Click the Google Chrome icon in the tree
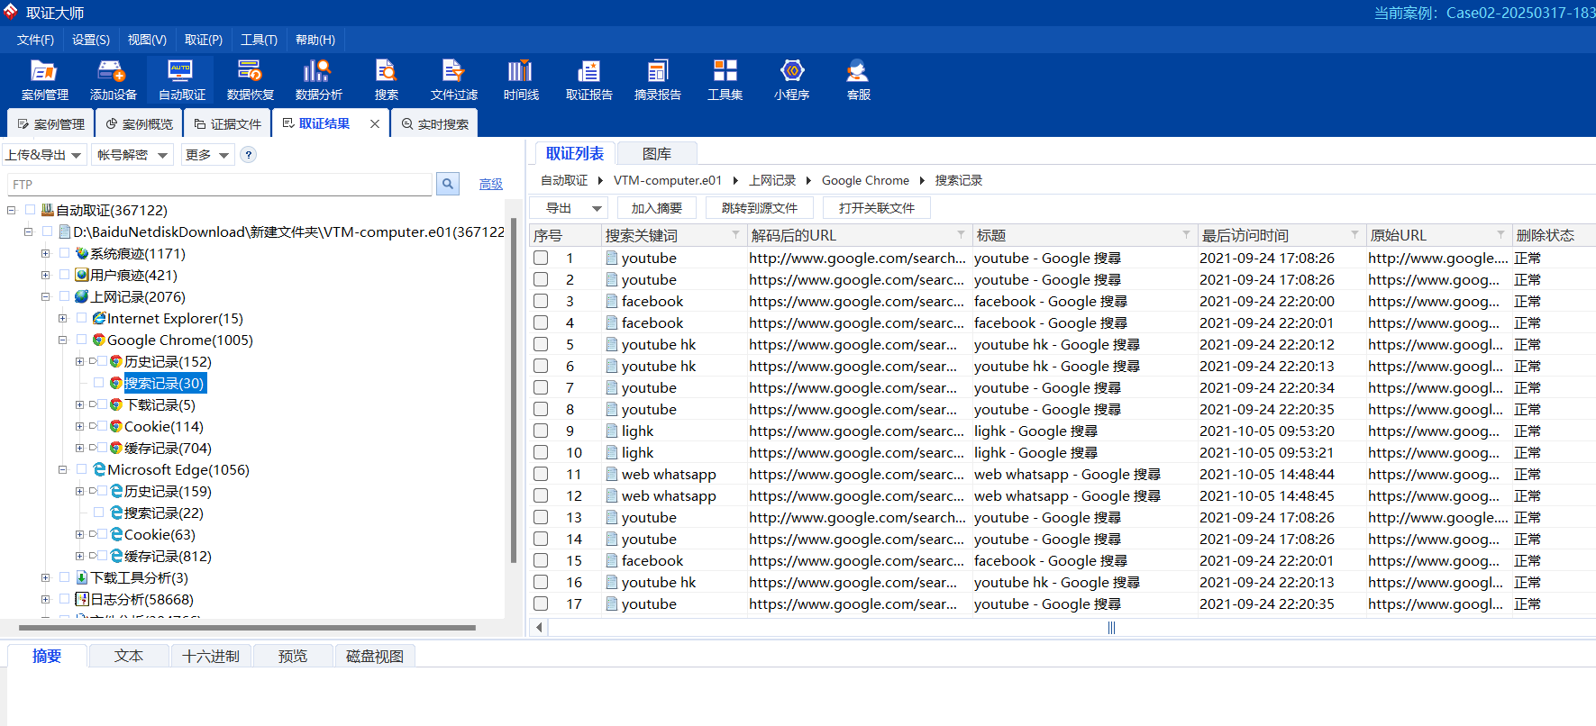1596x726 pixels. click(x=99, y=340)
